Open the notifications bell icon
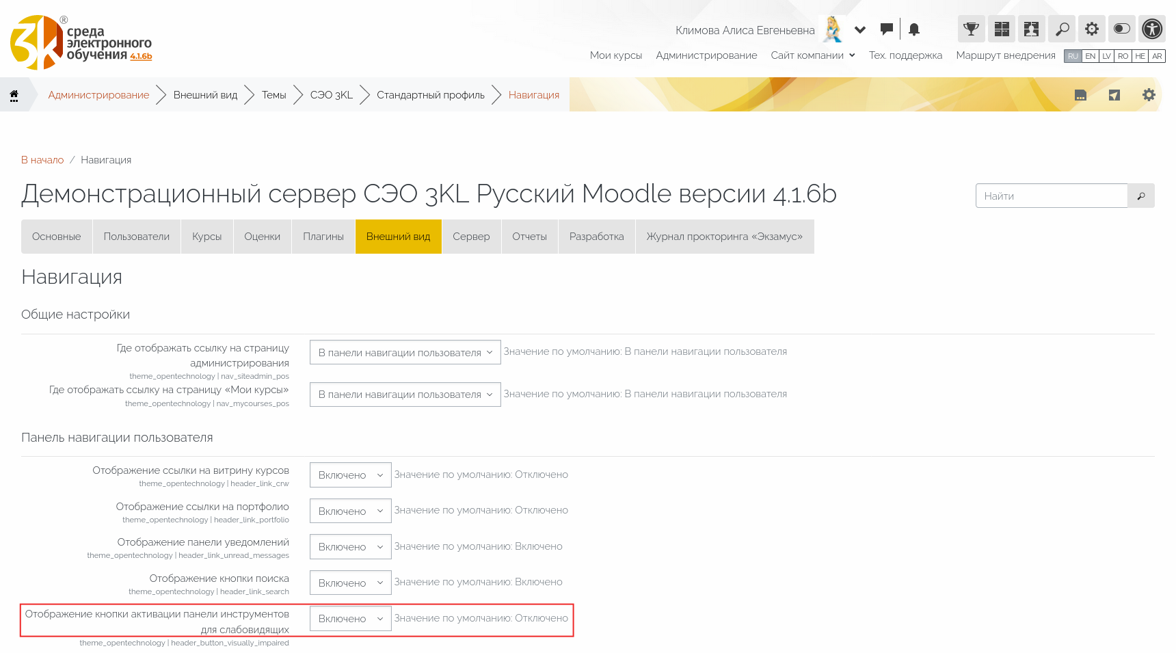The height and width of the screenshot is (653, 1176). point(914,29)
